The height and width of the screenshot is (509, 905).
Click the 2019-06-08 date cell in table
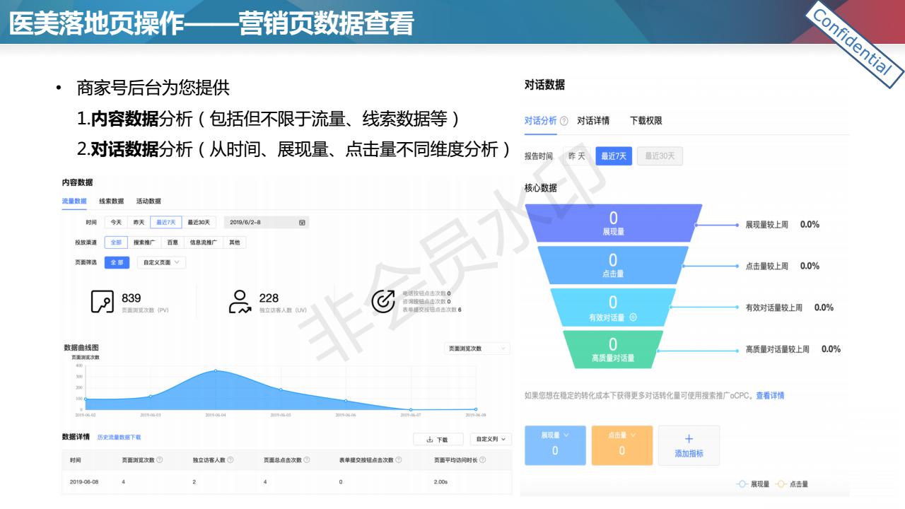(x=83, y=481)
